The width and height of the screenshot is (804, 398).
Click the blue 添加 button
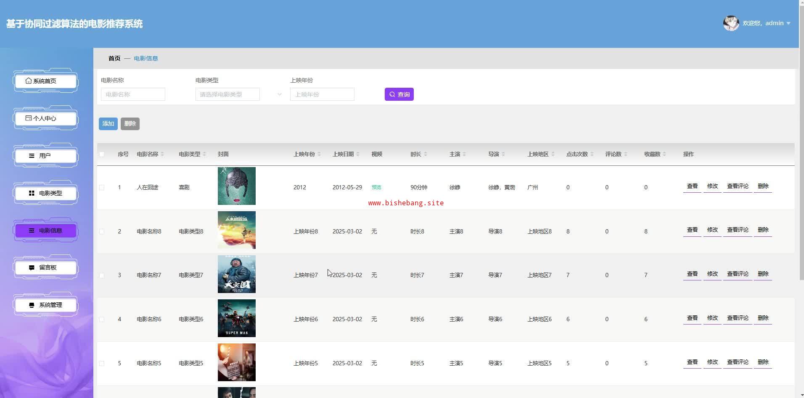108,123
